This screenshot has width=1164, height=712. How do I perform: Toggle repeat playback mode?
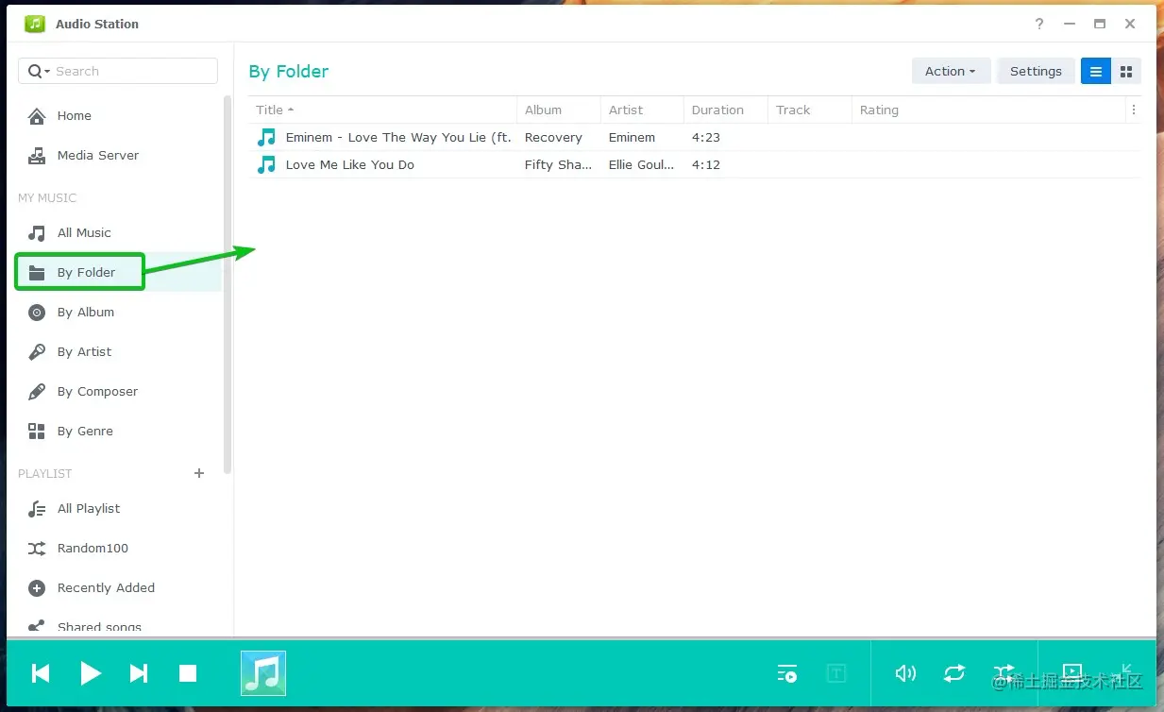pos(954,673)
